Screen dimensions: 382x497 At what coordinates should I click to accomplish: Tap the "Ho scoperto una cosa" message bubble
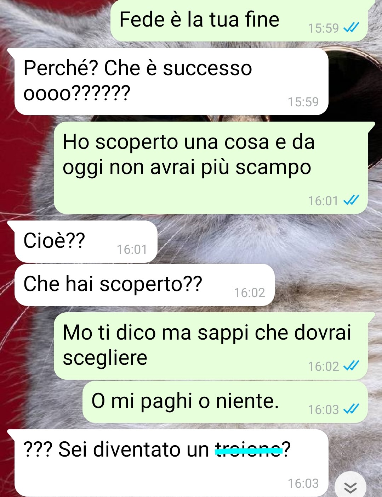coord(211,168)
